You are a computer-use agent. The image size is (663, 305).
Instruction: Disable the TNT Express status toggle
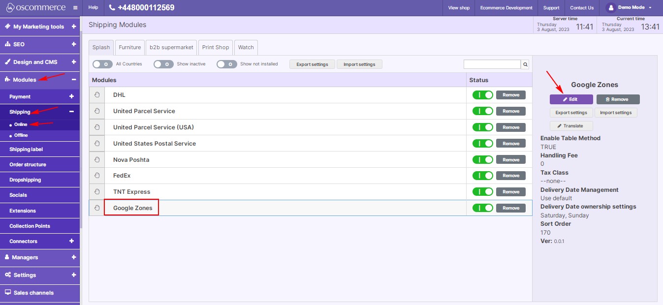click(482, 192)
